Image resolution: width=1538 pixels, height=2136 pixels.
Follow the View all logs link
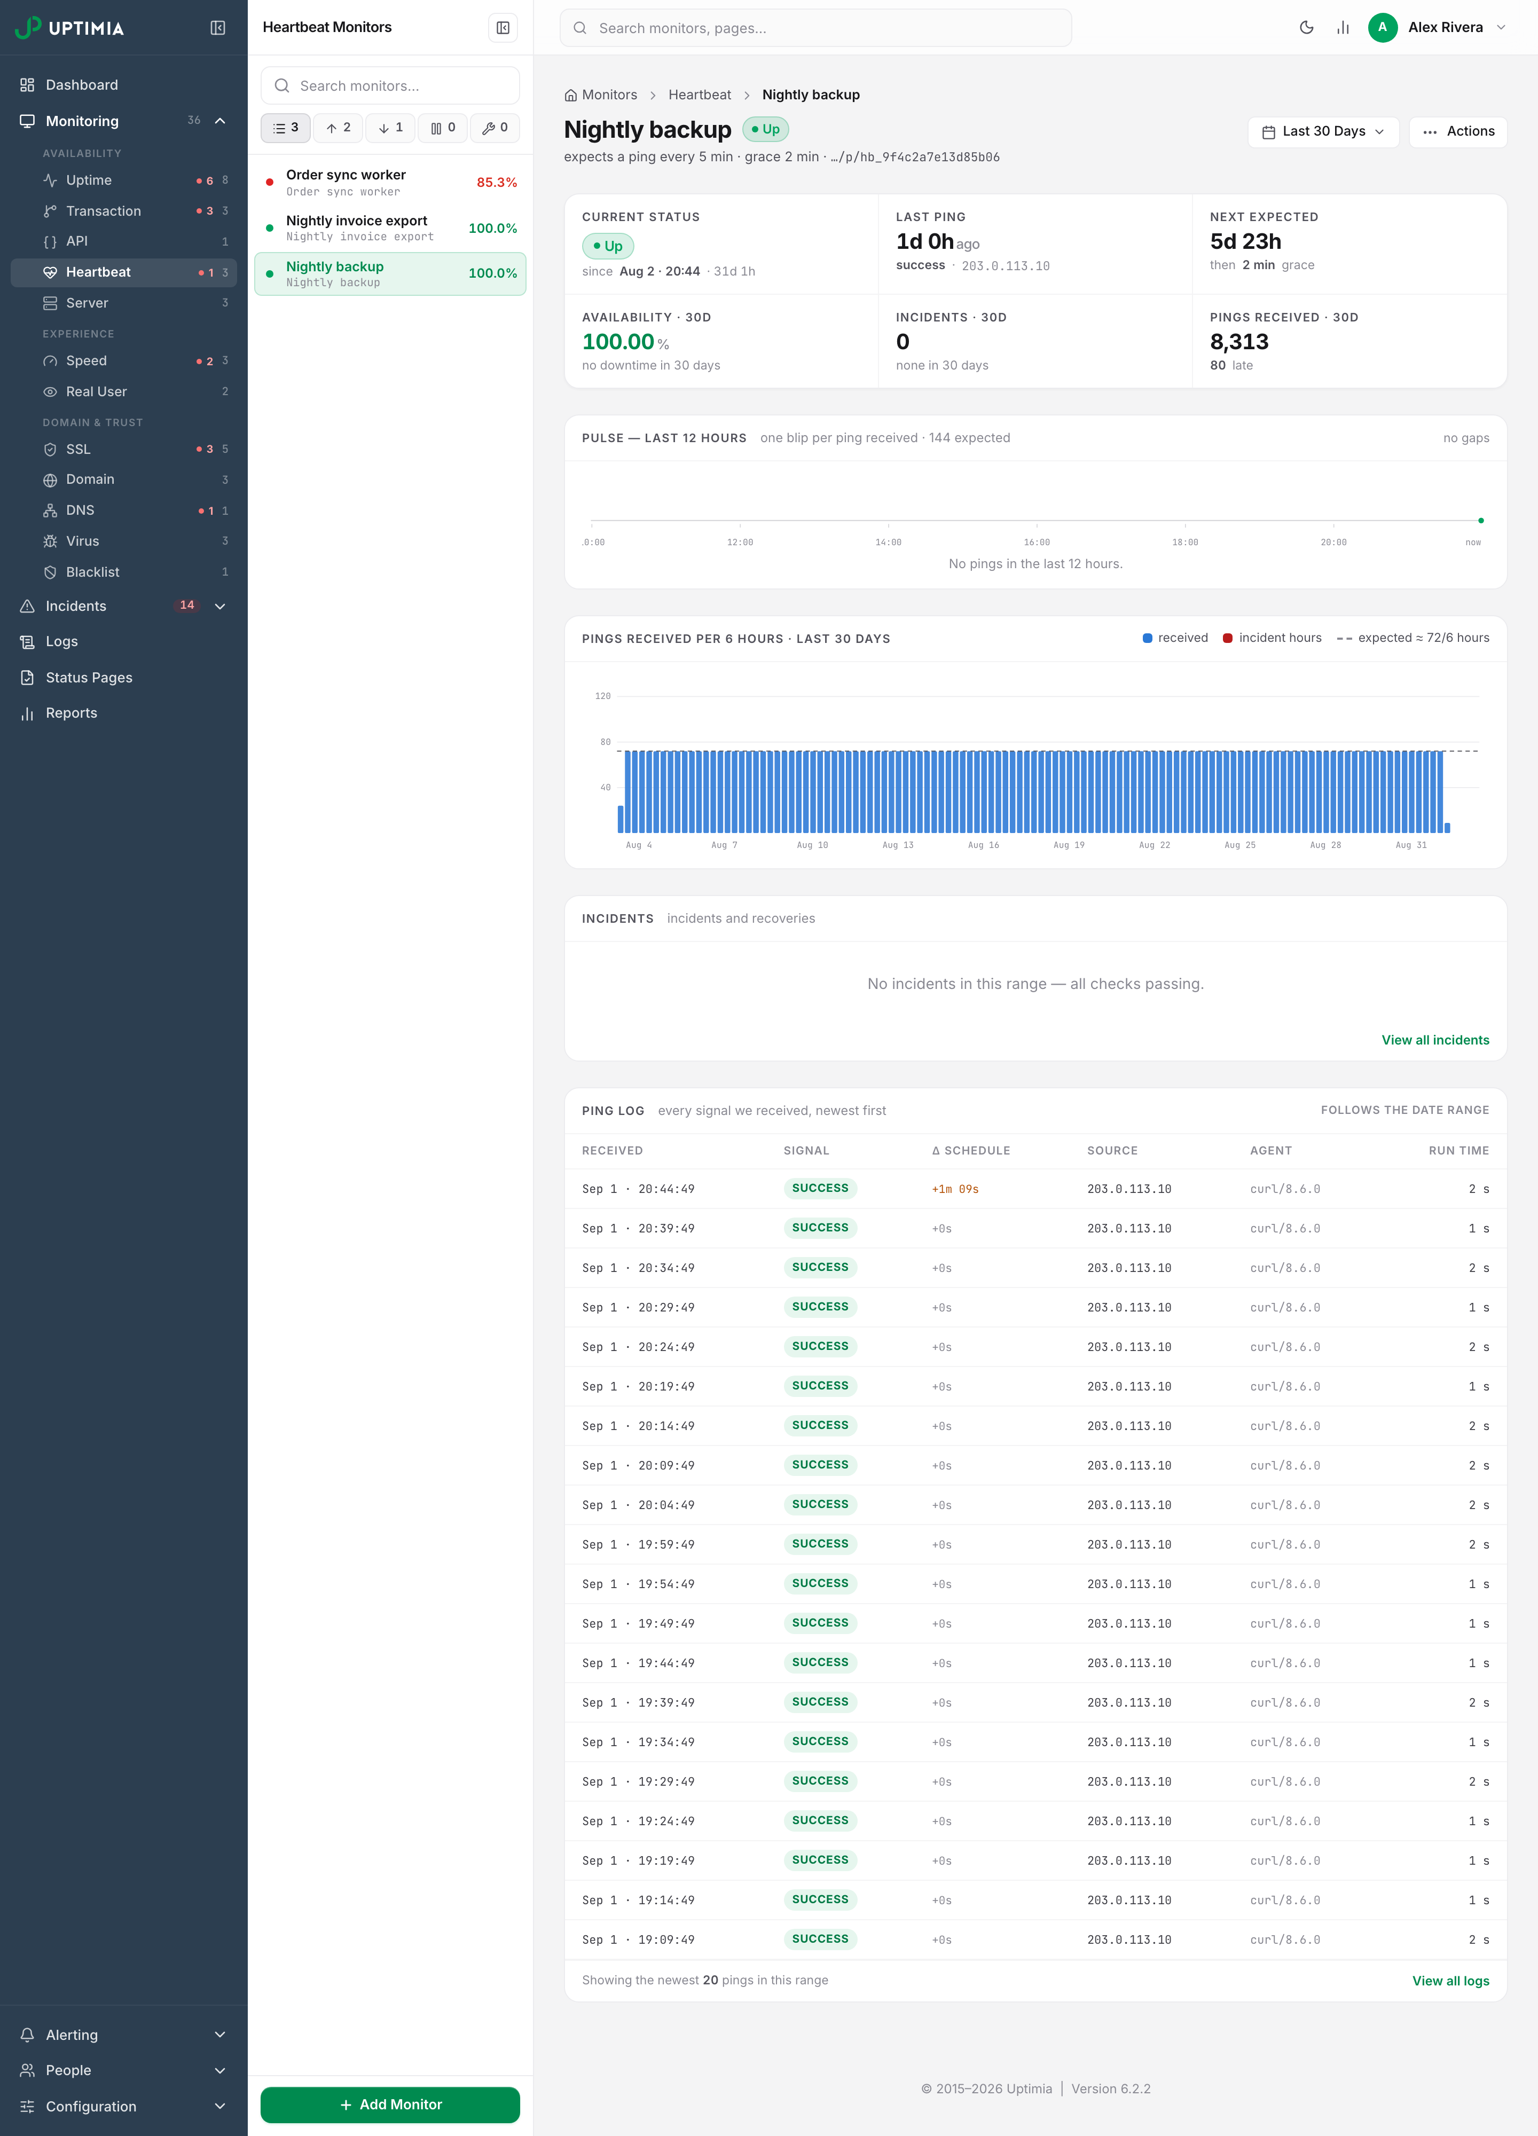click(x=1450, y=1981)
